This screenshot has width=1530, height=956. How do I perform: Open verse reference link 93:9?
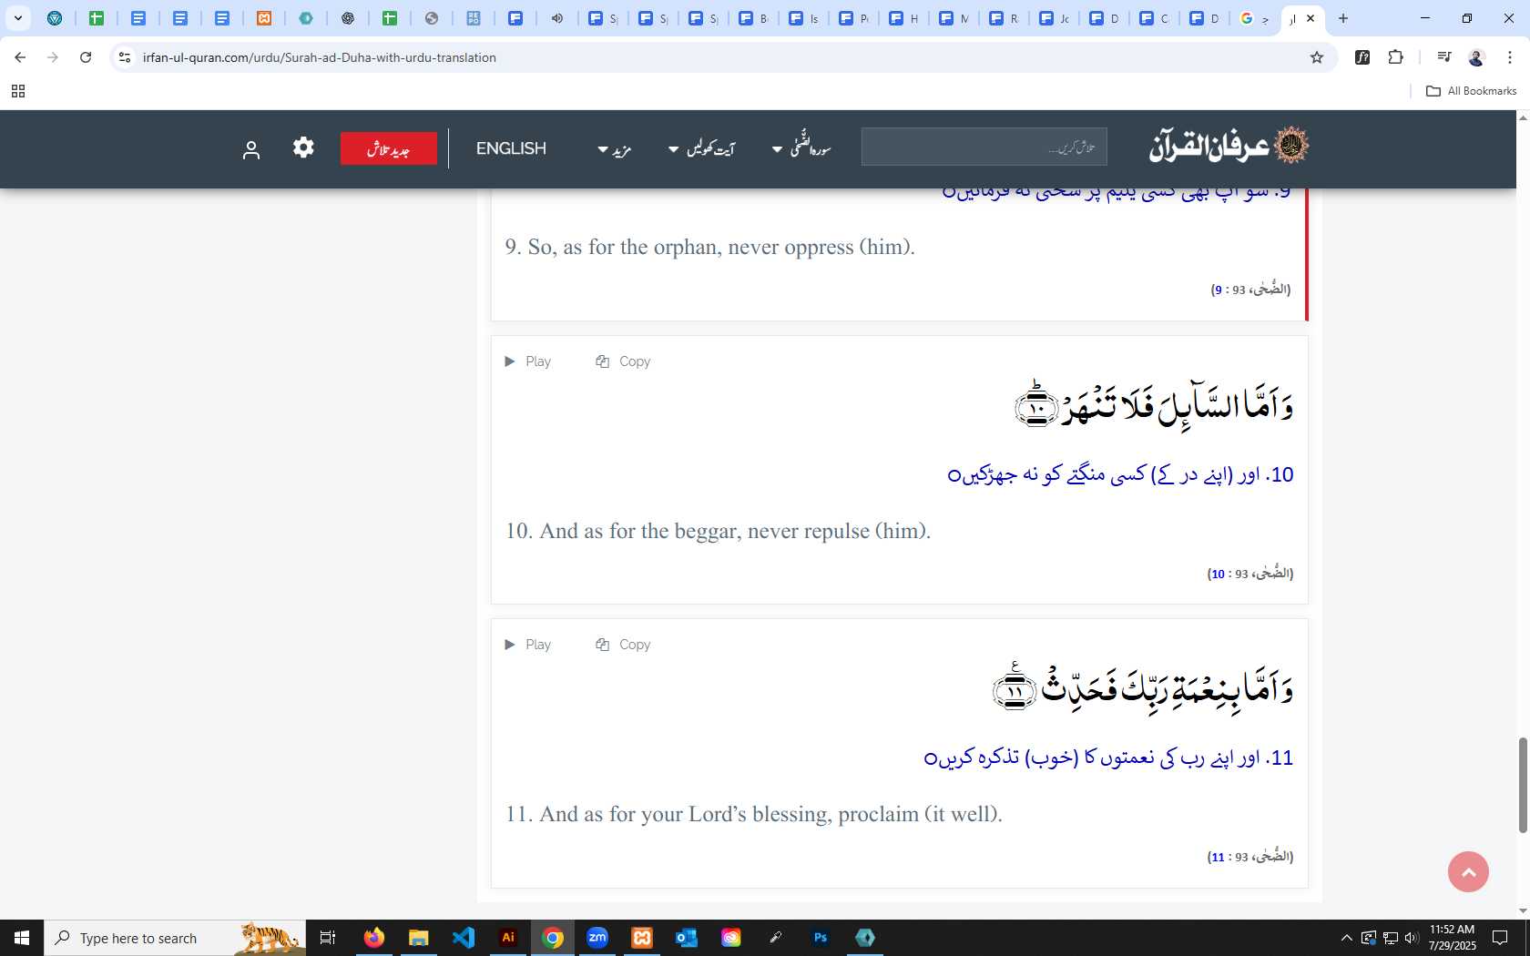coord(1250,290)
